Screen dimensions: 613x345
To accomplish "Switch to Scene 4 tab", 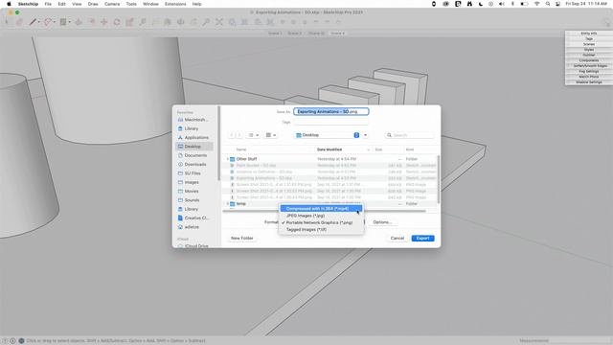I will tap(338, 34).
